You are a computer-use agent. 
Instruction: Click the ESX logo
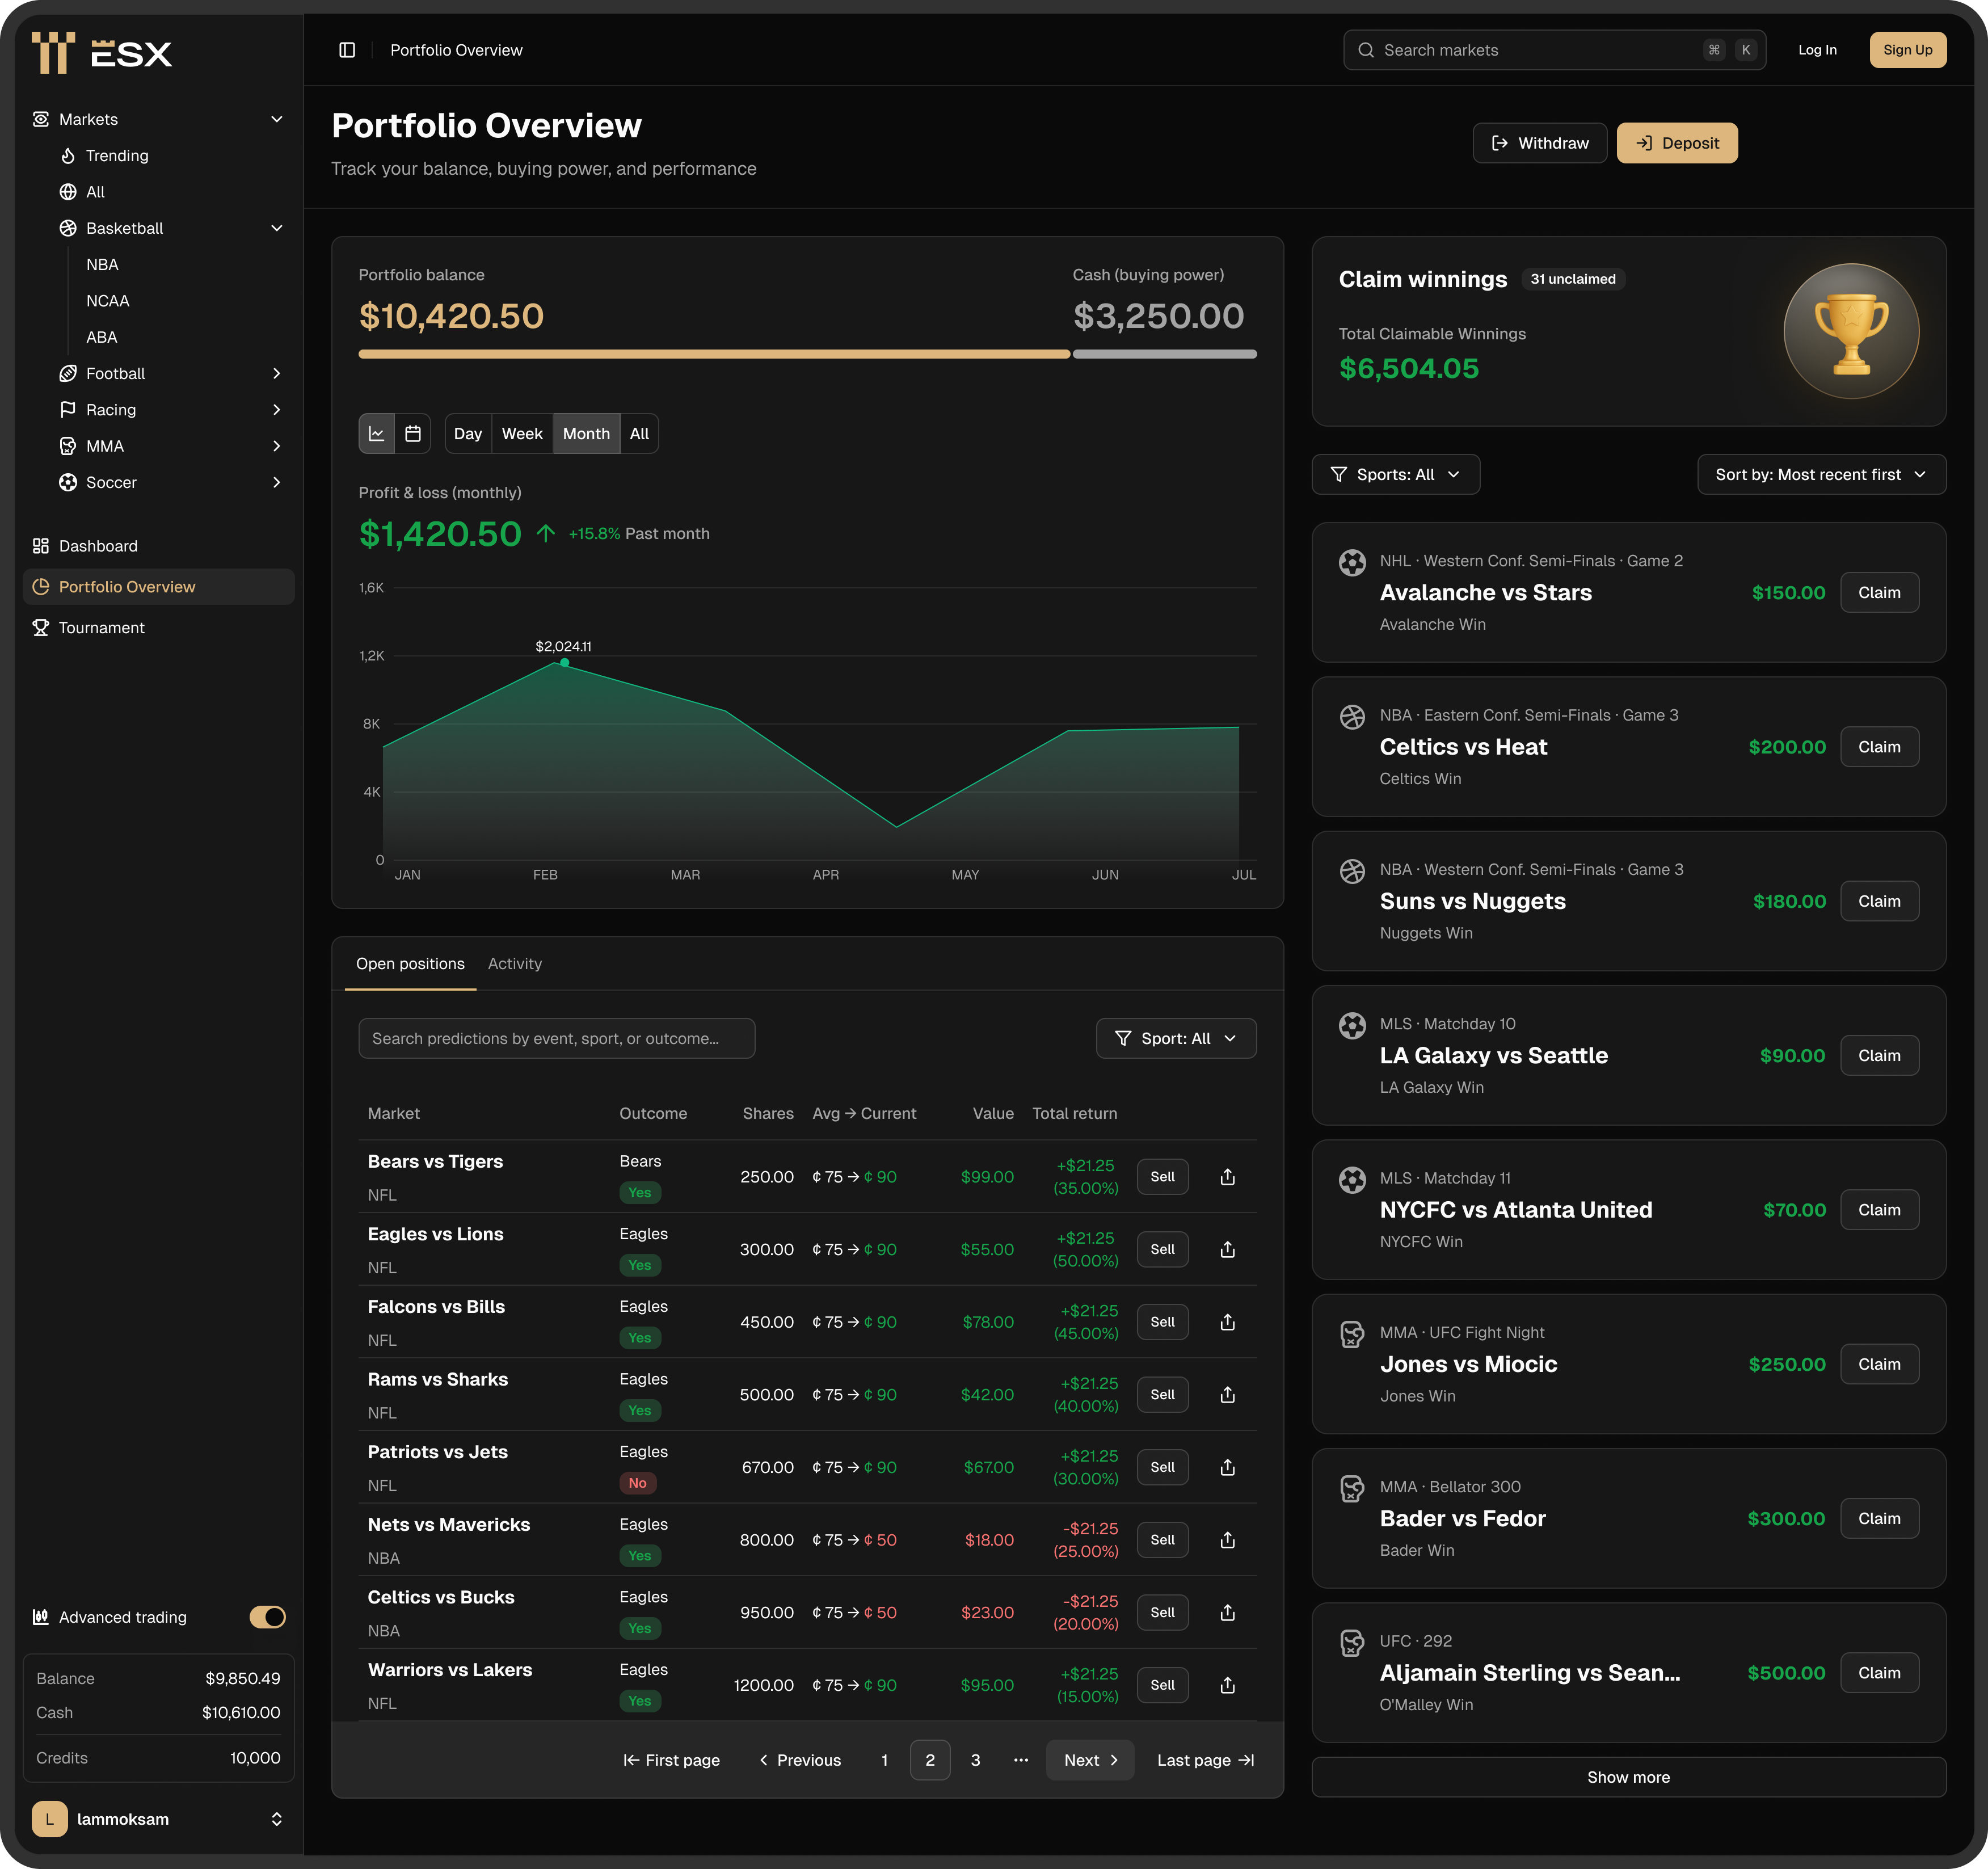101,52
